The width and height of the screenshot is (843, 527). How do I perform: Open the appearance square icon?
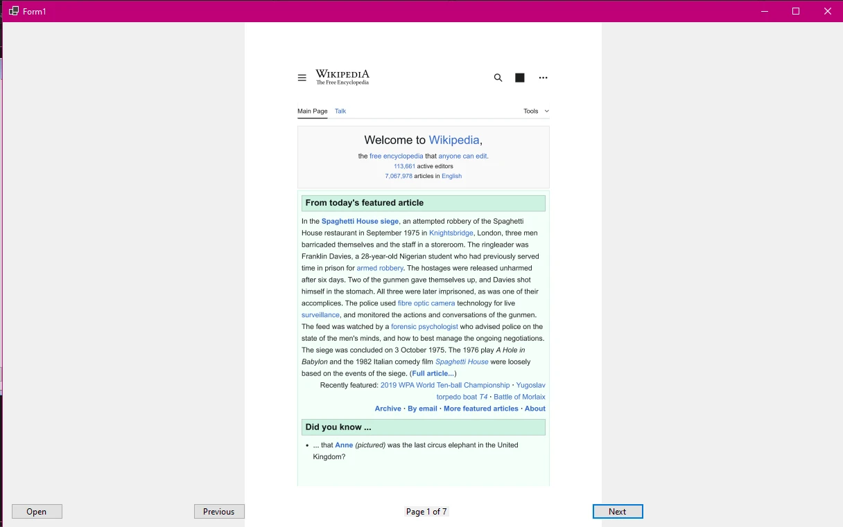coord(520,78)
